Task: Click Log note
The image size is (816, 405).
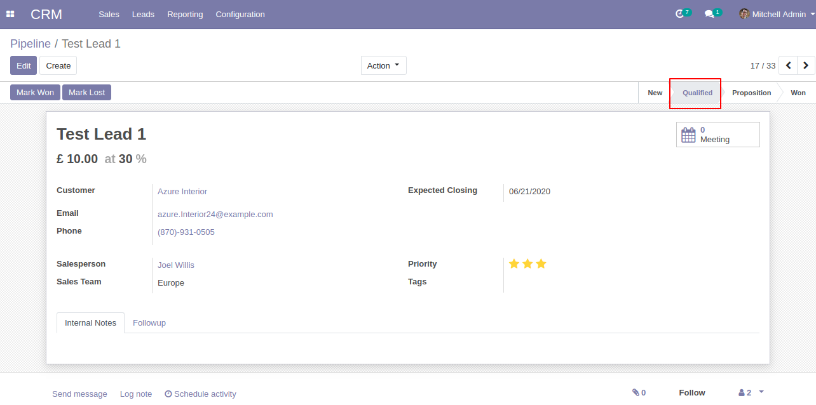Action: 136,394
